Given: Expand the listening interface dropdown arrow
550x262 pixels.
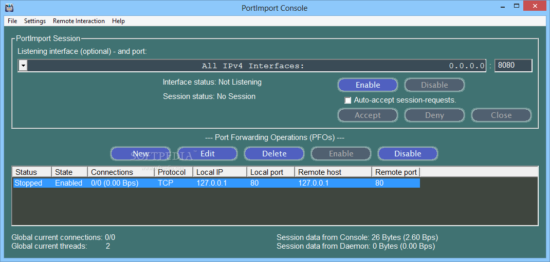Looking at the screenshot, I should (x=23, y=66).
